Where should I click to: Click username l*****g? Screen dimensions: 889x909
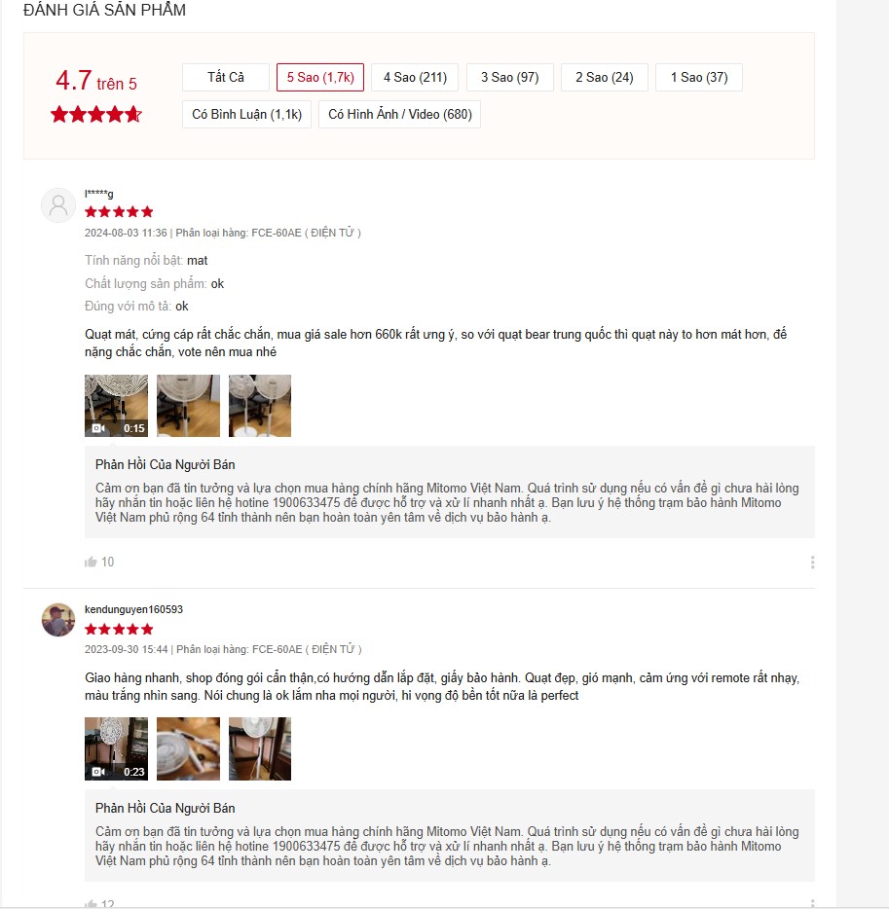pyautogui.click(x=98, y=193)
